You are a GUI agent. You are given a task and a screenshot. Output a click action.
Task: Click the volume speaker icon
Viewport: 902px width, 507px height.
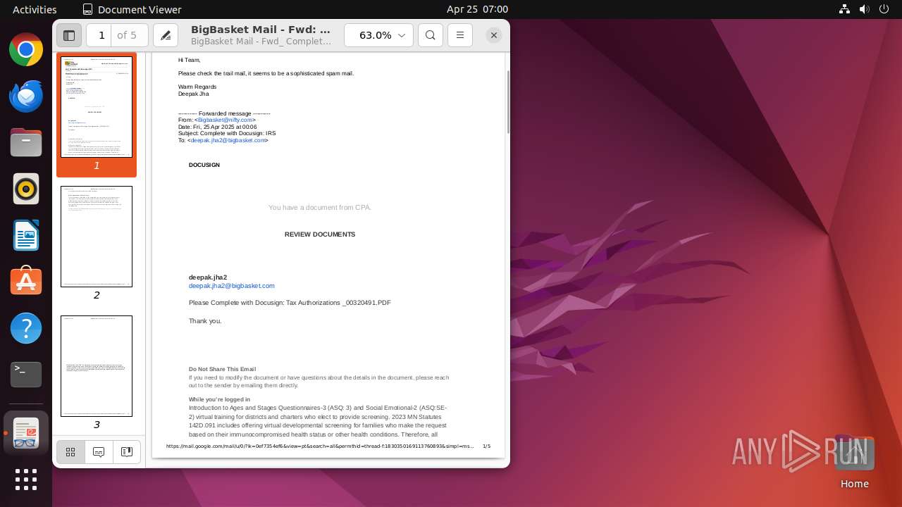(x=864, y=9)
